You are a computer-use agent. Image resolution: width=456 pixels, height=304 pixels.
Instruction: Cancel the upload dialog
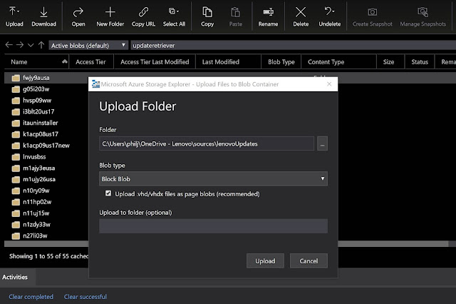pos(309,261)
